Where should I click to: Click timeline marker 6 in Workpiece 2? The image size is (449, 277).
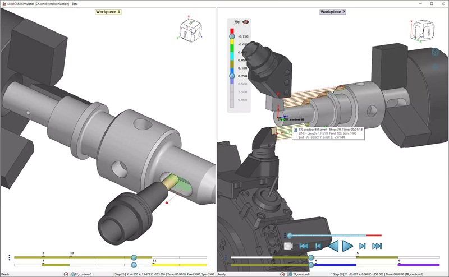399,264
